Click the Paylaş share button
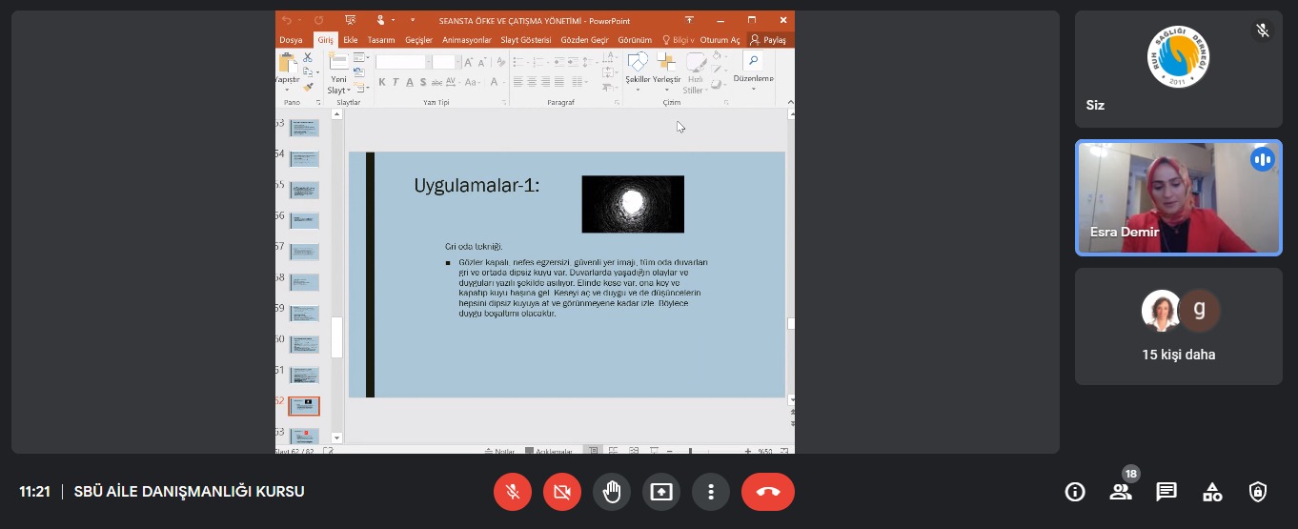1298x529 pixels. click(x=768, y=40)
